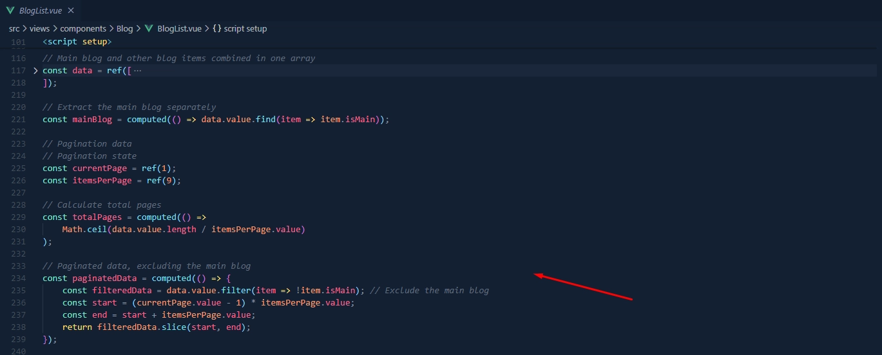882x355 pixels.
Task: Click line number 234 in the gutter
Action: point(18,278)
